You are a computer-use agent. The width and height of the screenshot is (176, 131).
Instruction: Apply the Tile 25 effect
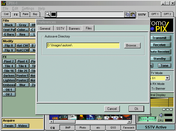23,71
